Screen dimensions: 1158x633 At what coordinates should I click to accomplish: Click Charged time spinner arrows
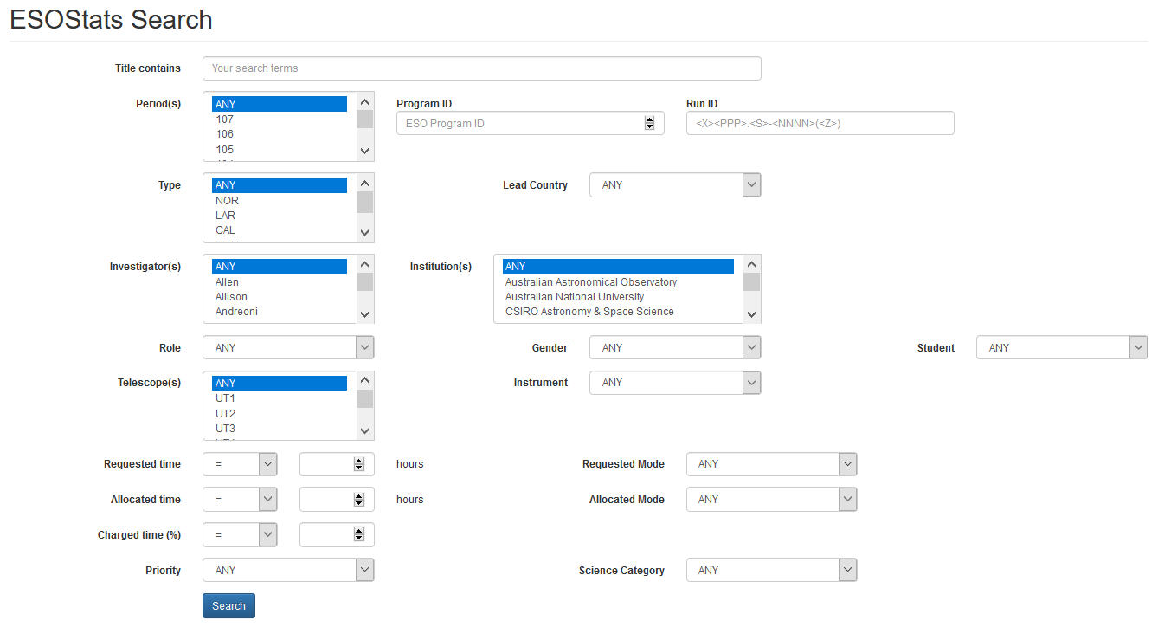point(358,535)
